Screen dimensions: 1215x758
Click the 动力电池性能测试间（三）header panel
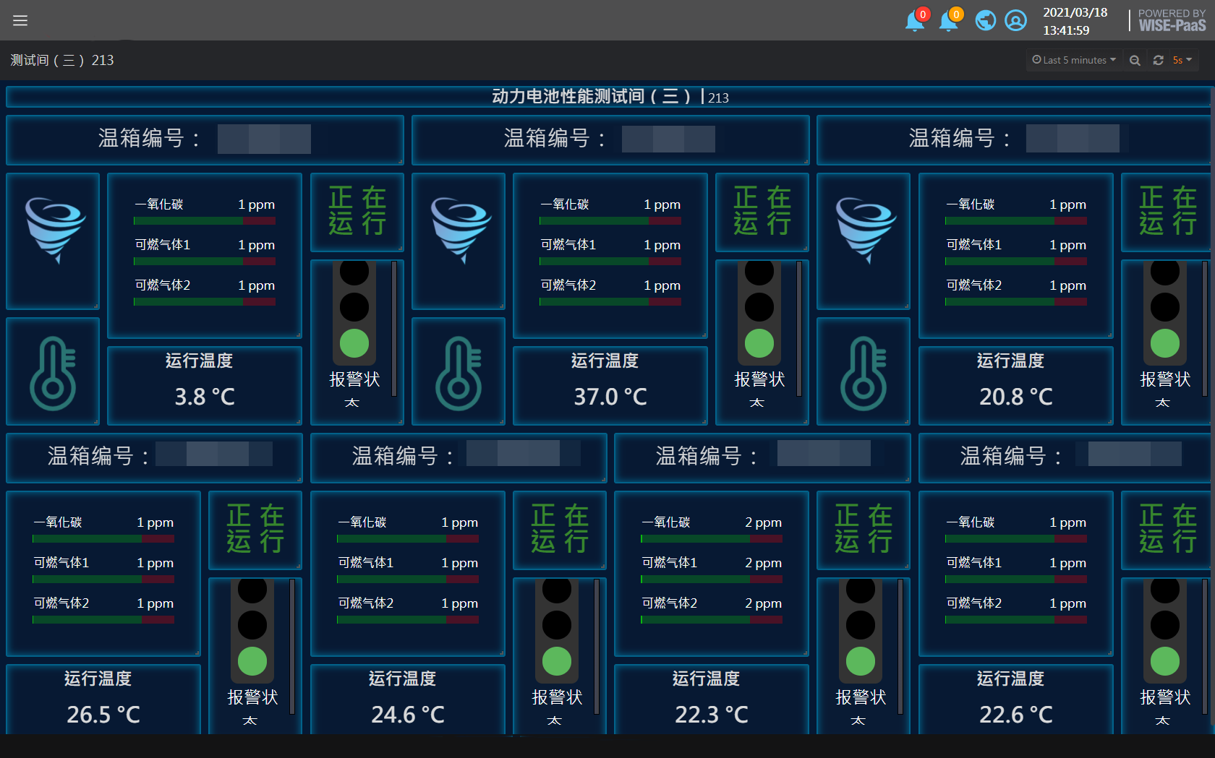click(607, 96)
